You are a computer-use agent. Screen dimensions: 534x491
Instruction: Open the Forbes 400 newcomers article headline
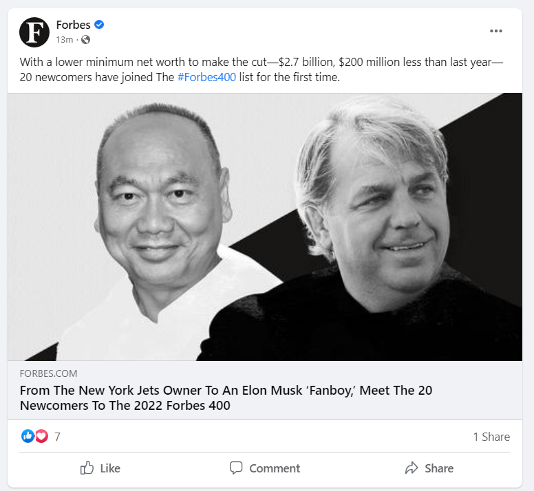click(226, 398)
